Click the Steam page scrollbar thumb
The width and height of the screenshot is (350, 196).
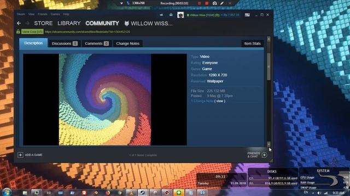(269, 66)
